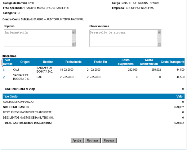Image resolution: width=187 pixels, height=151 pixels.
Task: Click the Gasto Transporte column header
Action: [x=172, y=62]
